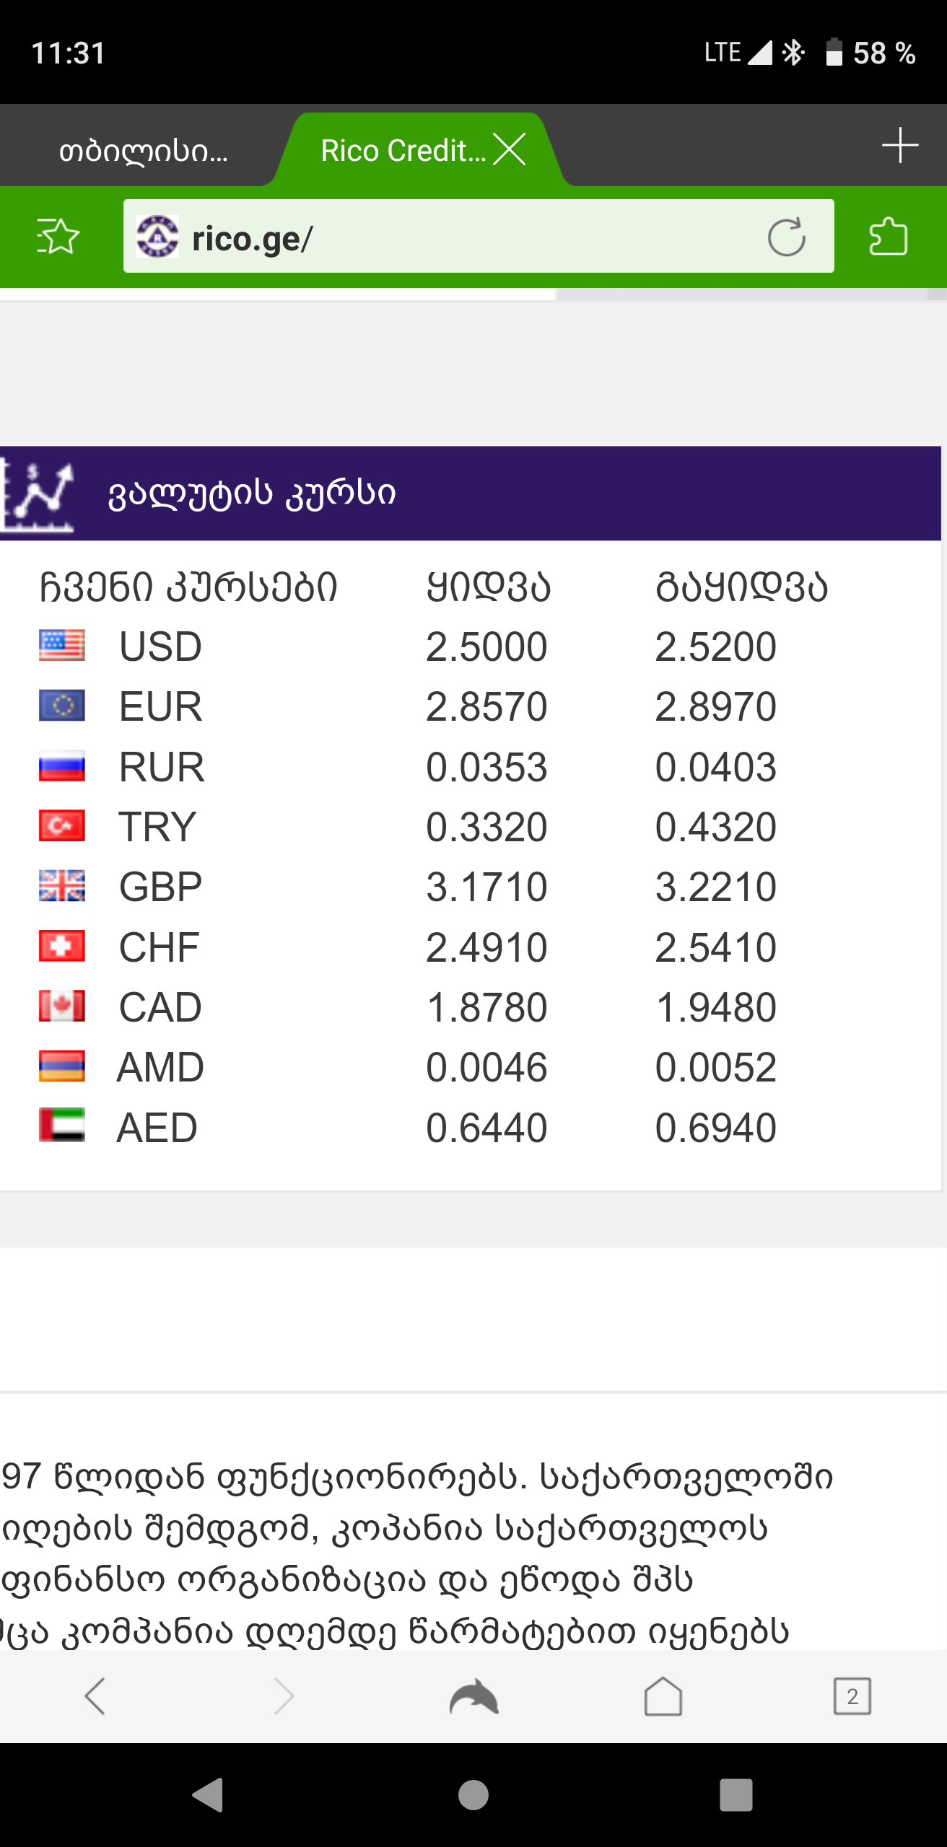
Task: Open Android recent apps square
Action: coord(736,1794)
